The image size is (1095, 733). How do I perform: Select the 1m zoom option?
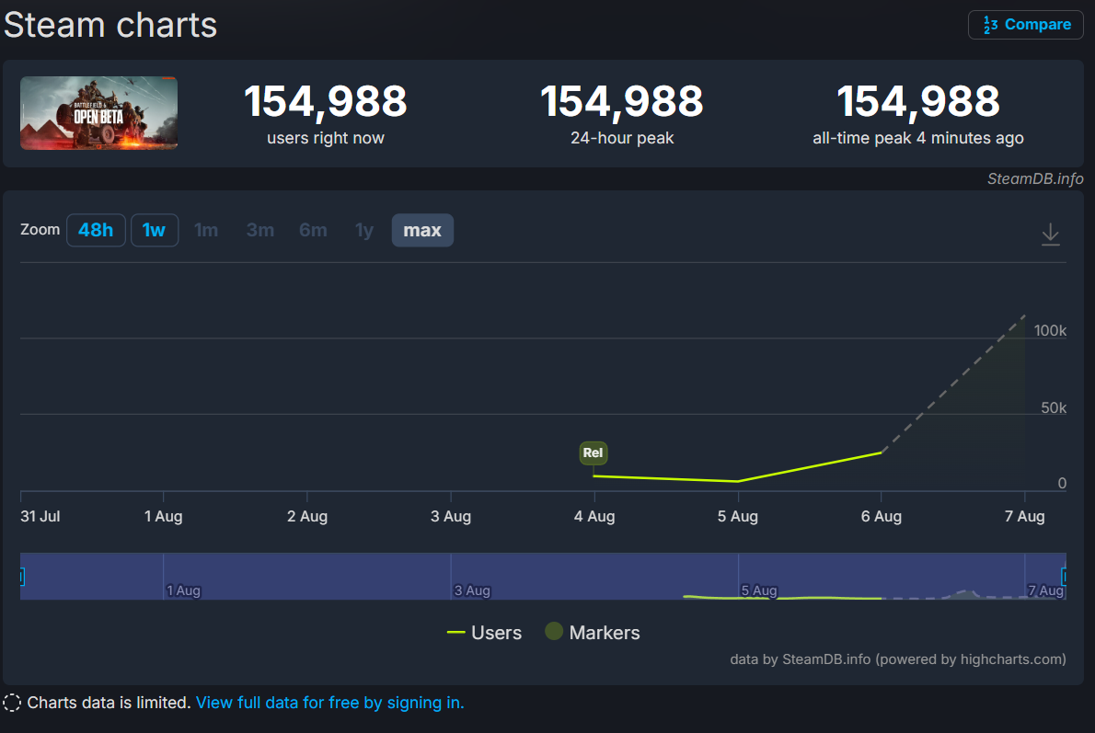206,230
